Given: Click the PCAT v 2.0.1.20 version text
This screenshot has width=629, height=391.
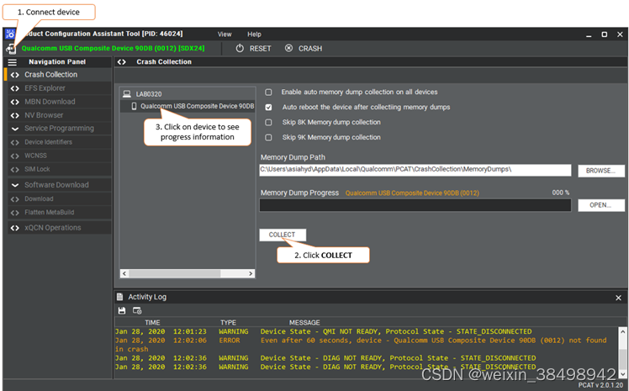Looking at the screenshot, I should tap(600, 385).
